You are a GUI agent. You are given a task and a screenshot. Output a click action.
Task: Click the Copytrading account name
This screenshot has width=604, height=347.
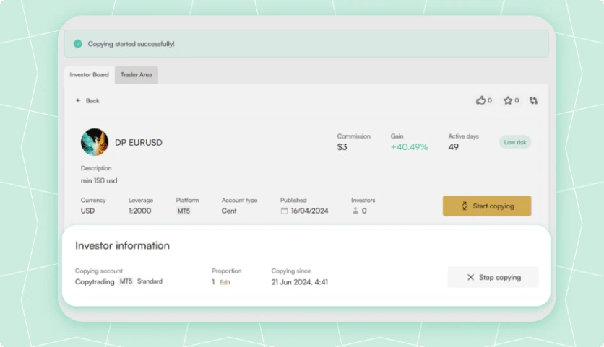pos(95,282)
